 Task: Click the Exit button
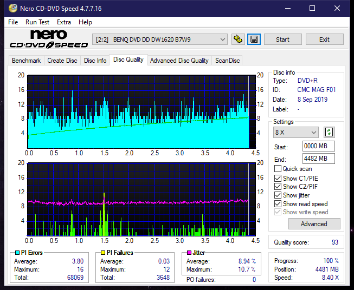point(324,39)
